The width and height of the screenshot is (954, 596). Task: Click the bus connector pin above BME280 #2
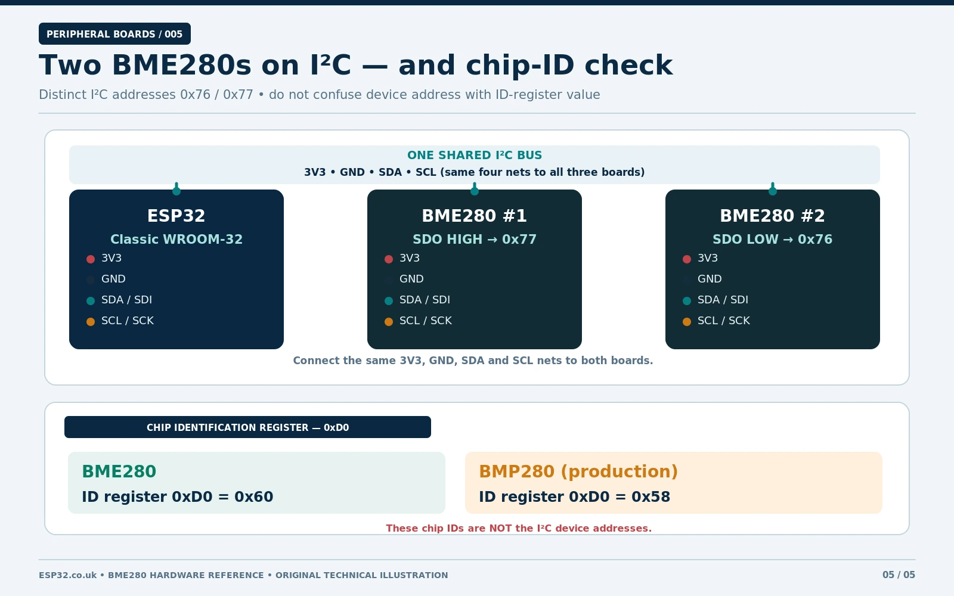(773, 190)
